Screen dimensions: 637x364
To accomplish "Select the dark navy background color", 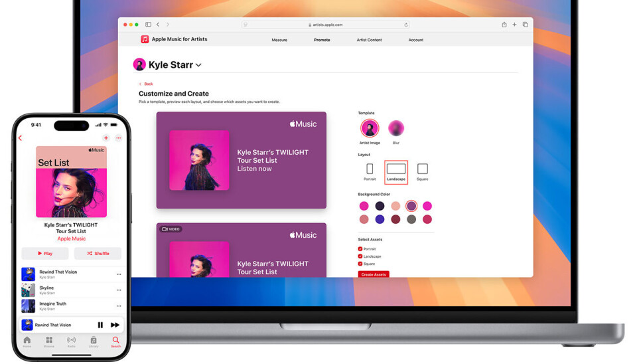I will click(380, 206).
